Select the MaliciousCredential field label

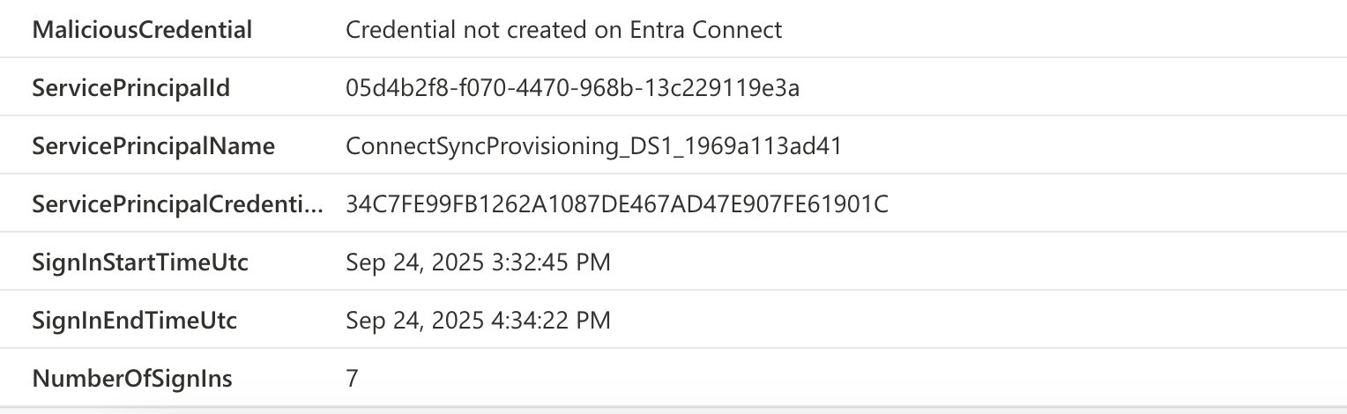(x=142, y=30)
